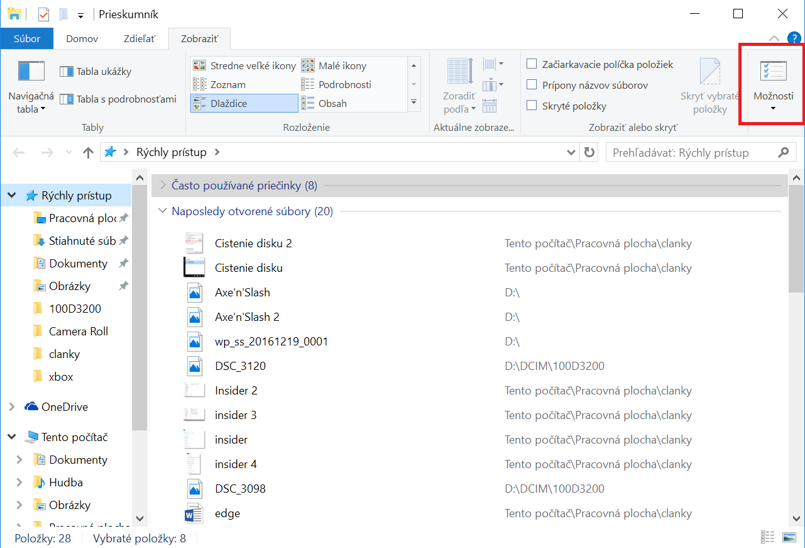Expand the OneDrive tree node
Image resolution: width=805 pixels, height=548 pixels.
[11, 407]
